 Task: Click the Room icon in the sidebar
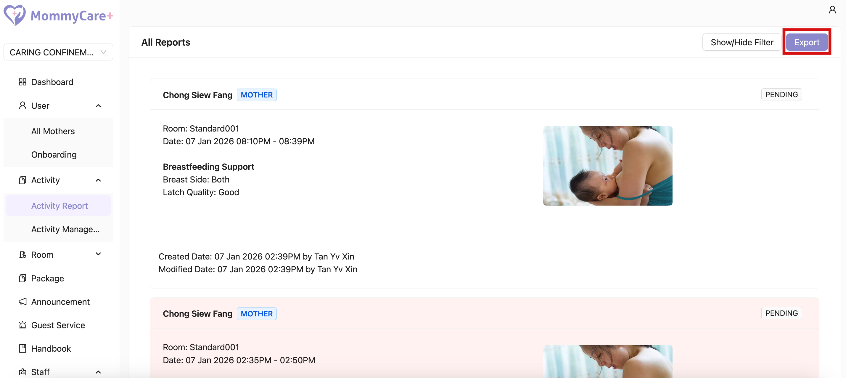point(23,254)
